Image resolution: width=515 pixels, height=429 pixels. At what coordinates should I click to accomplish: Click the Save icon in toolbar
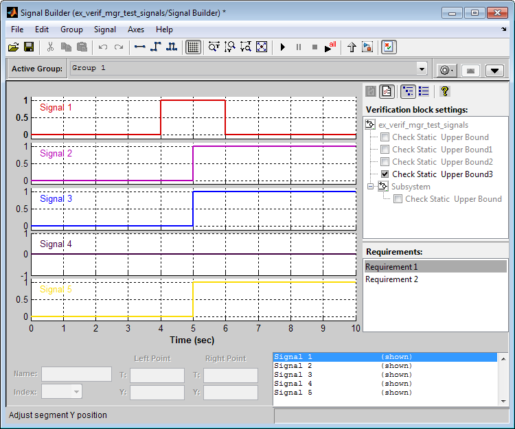pos(29,47)
